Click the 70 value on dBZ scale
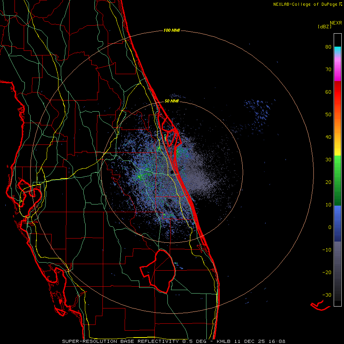 tap(328, 70)
